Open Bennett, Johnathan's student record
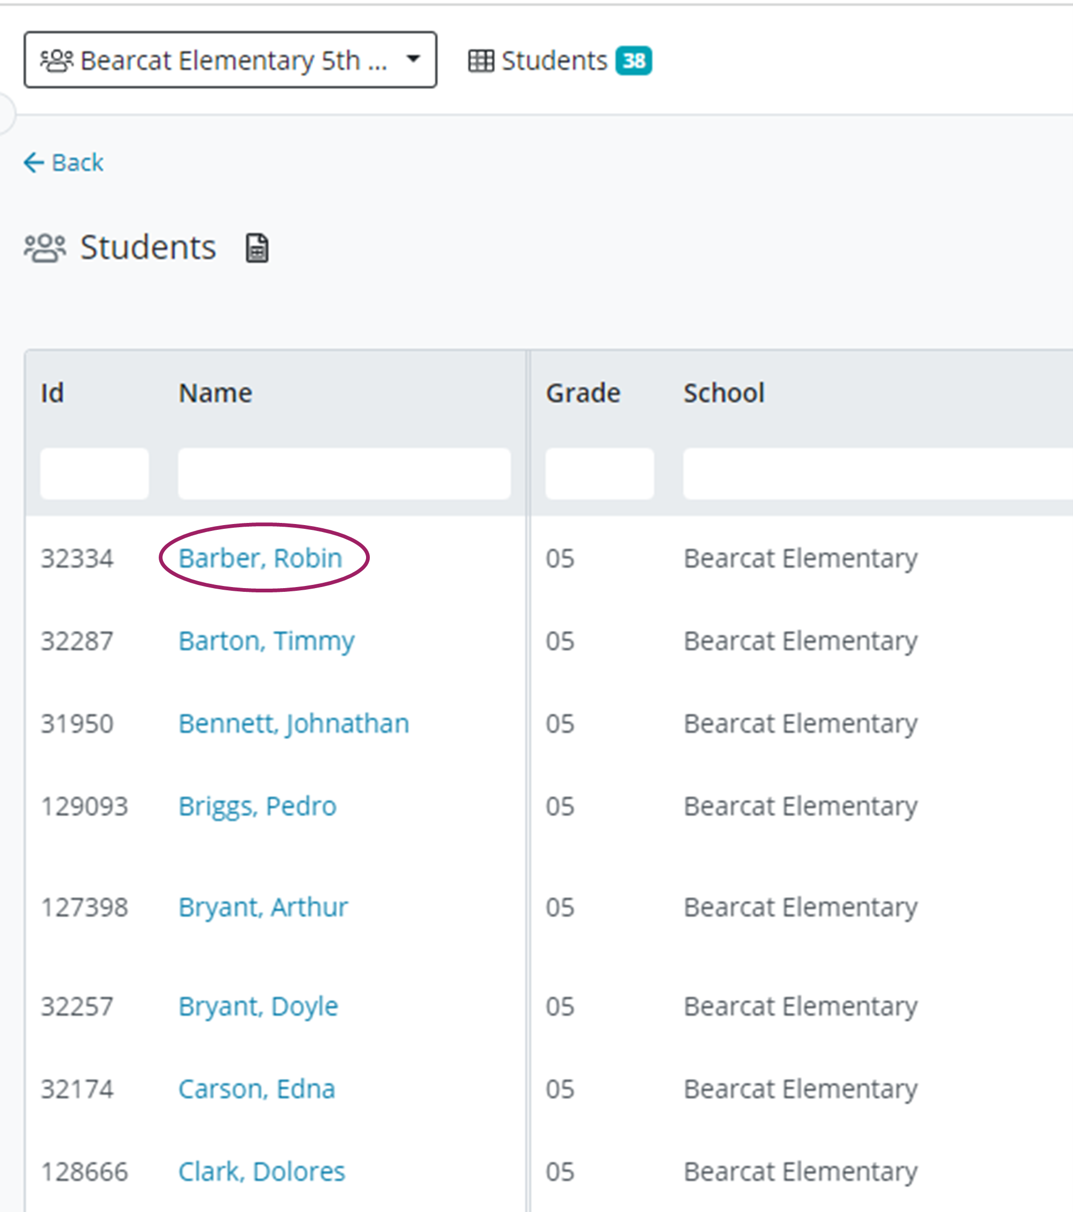Image resolution: width=1073 pixels, height=1212 pixels. [x=293, y=722]
